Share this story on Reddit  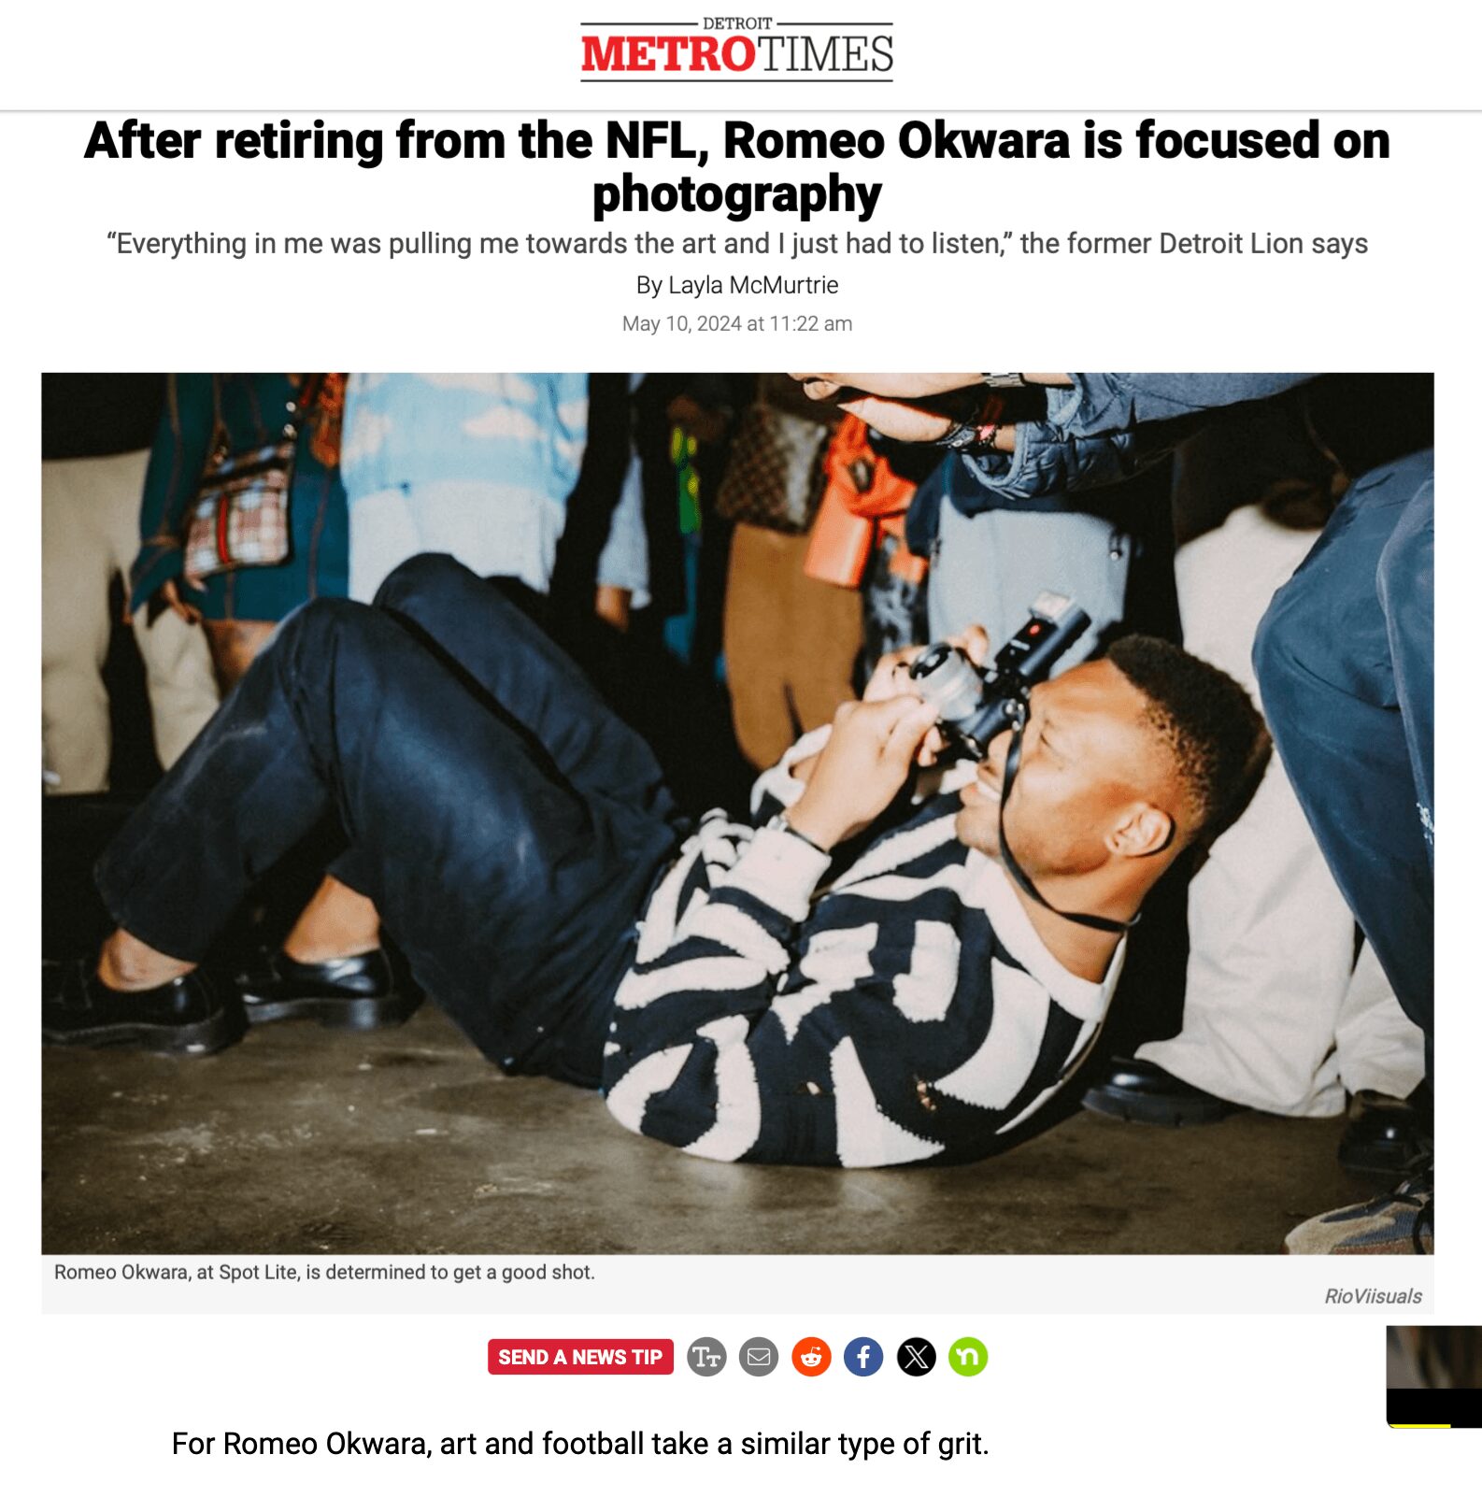(x=811, y=1357)
